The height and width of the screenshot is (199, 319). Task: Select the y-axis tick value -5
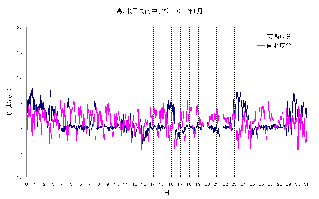19,152
